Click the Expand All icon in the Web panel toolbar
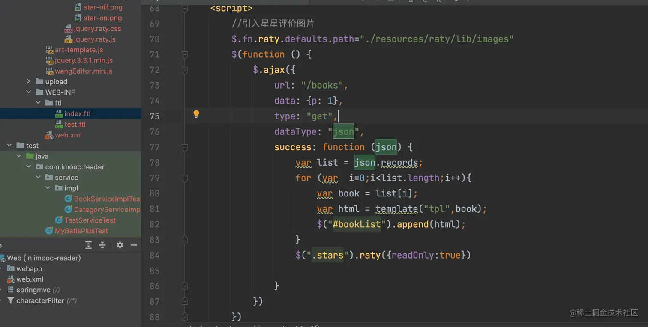 (x=88, y=245)
